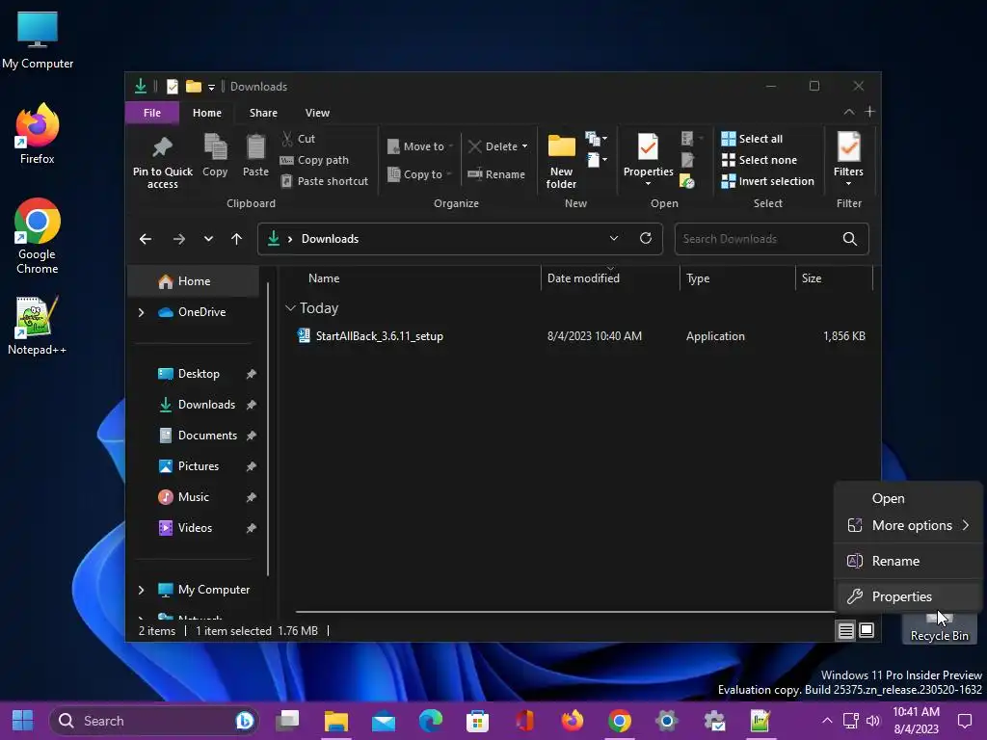Click Invert selection in ribbon

[x=768, y=181]
